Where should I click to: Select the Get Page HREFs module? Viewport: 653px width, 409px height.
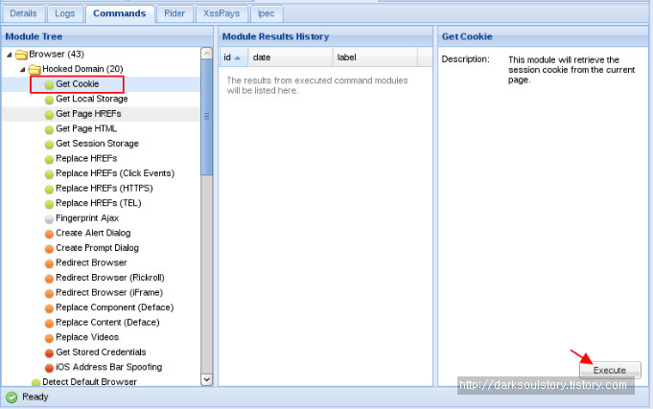[88, 114]
